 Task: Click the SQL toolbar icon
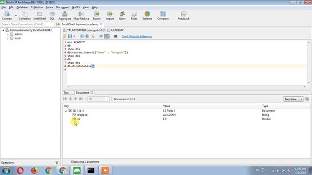click(x=52, y=16)
